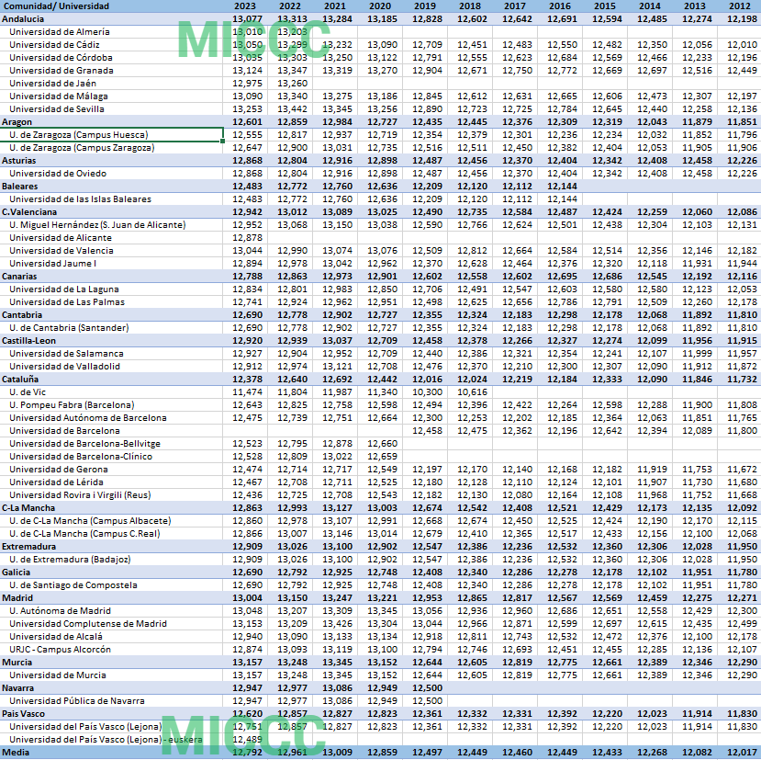
Task: Click the Universidad de Alcalá label
Action: pos(56,637)
